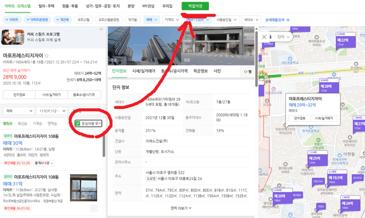
Task: Expand 면적 더보기
Action: (181, 208)
